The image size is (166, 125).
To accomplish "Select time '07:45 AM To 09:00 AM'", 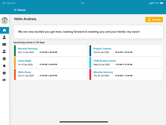I will [x=48, y=52].
